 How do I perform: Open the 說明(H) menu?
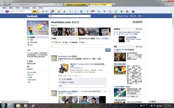tap(41, 8)
